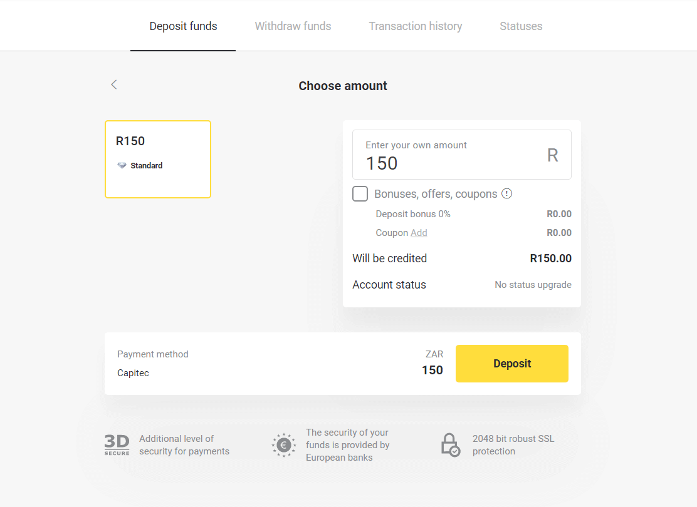Click the No status upgrade text
The image size is (697, 507).
(533, 285)
